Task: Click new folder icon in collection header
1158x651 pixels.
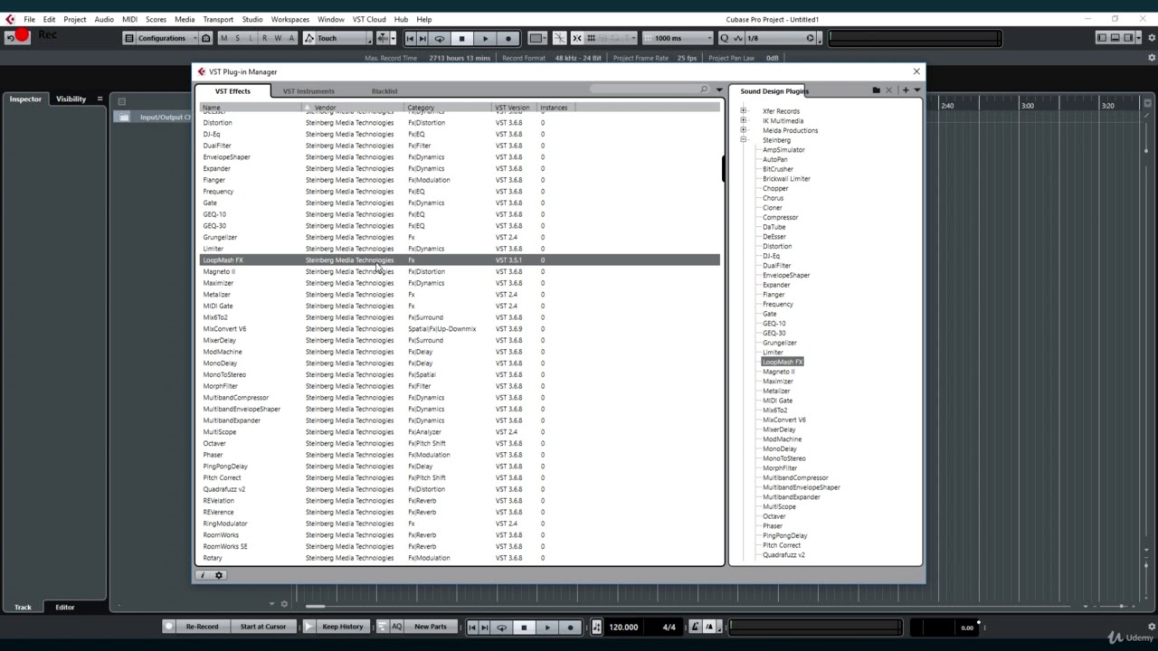Action: click(x=876, y=90)
